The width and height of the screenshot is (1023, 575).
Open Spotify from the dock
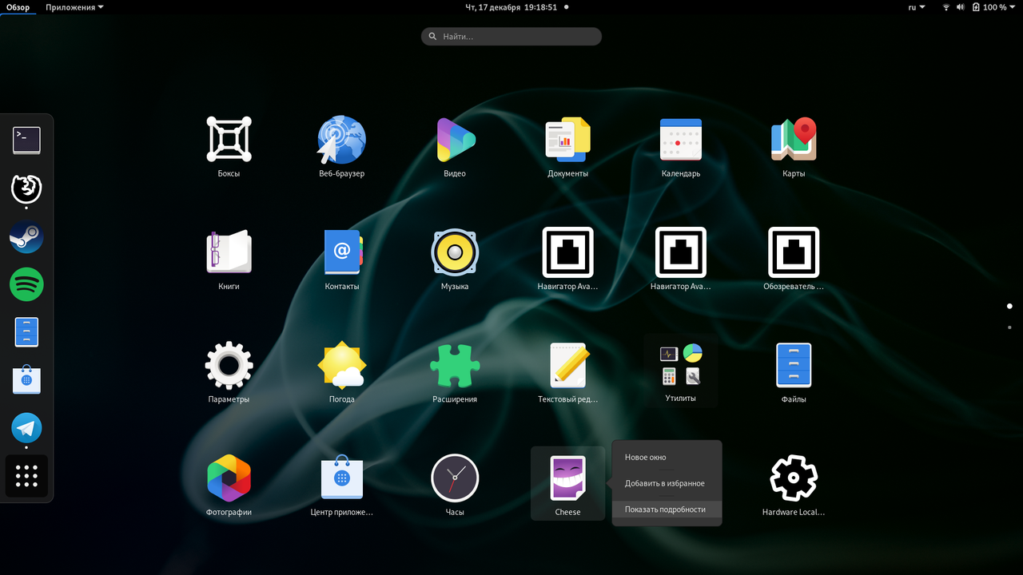click(26, 284)
